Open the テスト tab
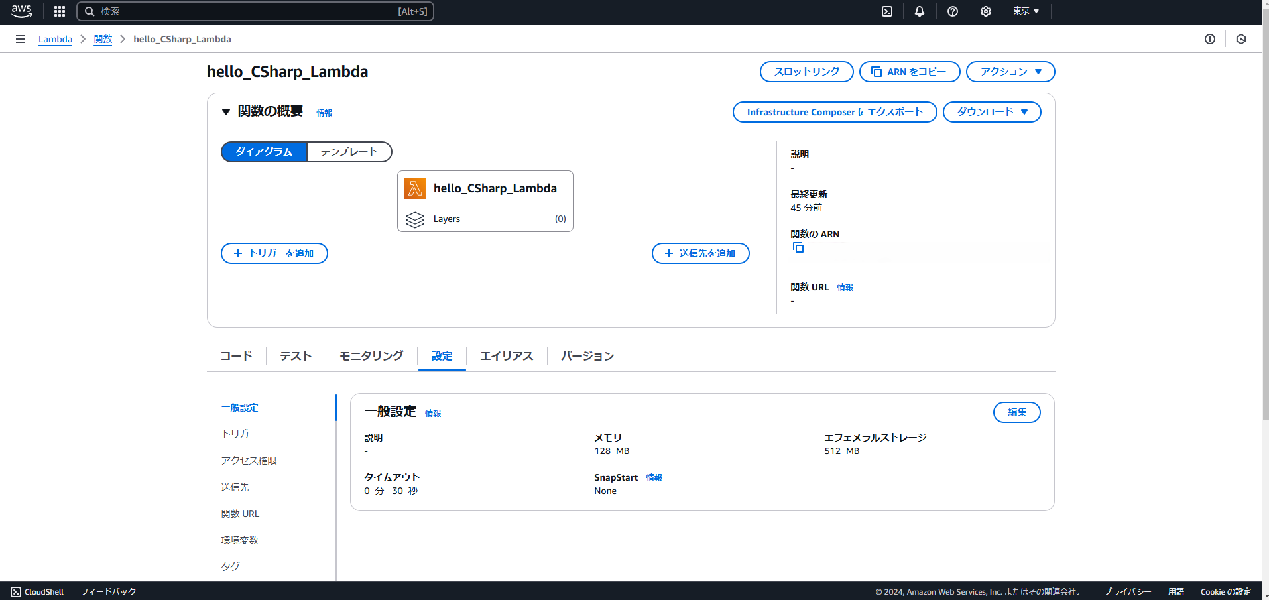 point(296,356)
